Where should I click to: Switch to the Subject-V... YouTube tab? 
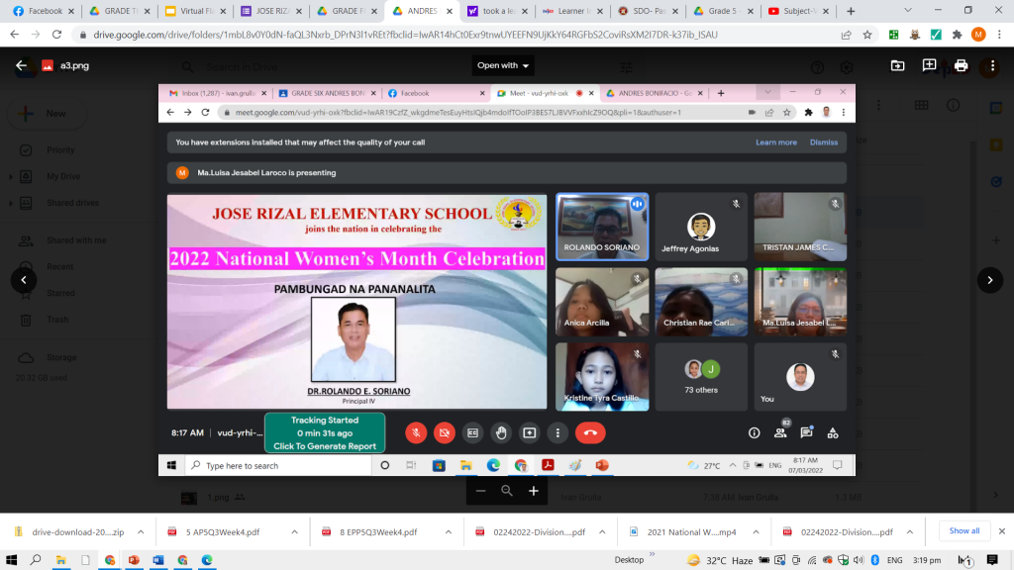click(799, 11)
